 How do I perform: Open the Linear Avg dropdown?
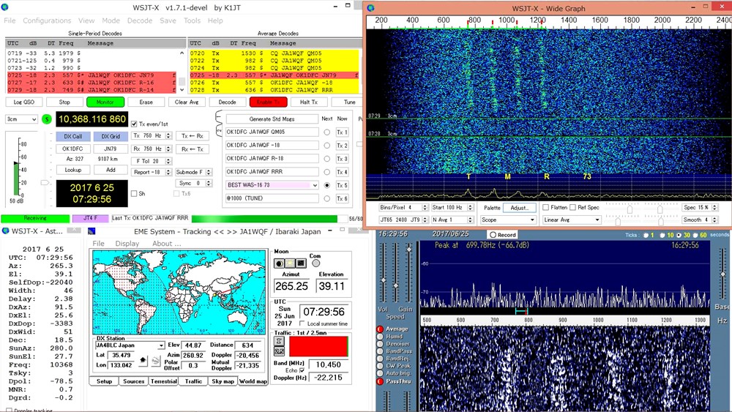[x=572, y=220]
